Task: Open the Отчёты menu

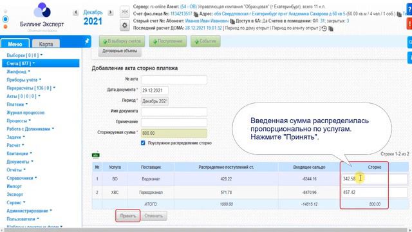Action: (x=15, y=169)
